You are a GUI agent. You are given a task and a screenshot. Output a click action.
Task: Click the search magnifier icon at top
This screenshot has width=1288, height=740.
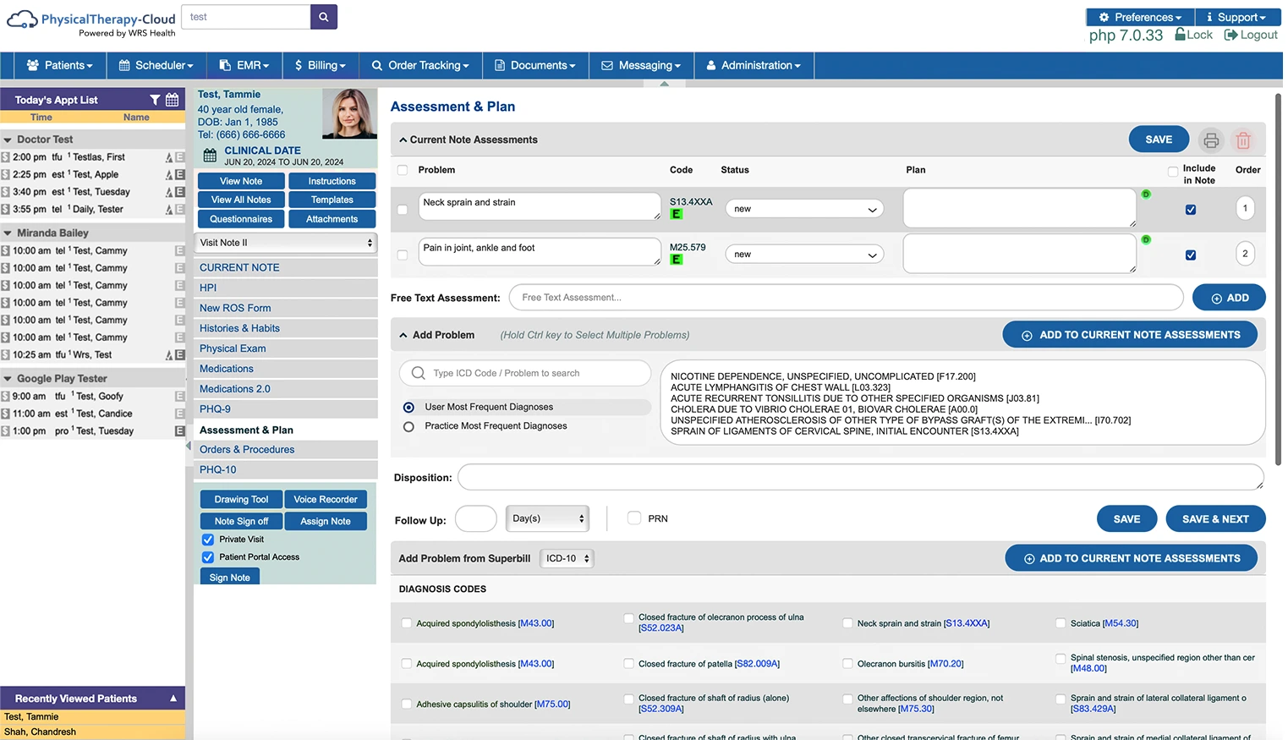point(323,16)
